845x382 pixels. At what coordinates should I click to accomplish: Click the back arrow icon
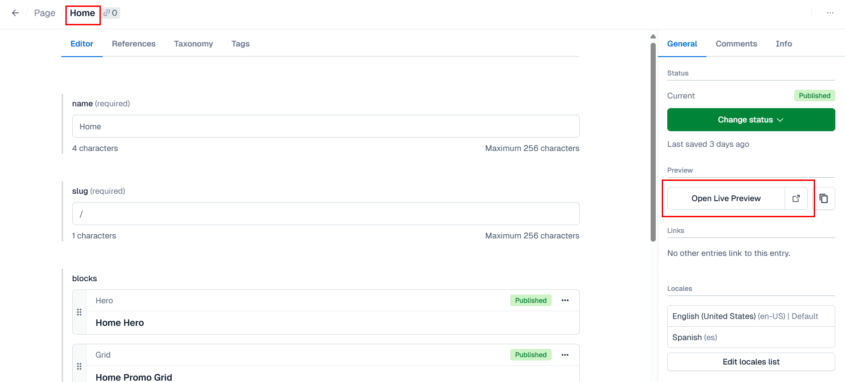click(15, 13)
